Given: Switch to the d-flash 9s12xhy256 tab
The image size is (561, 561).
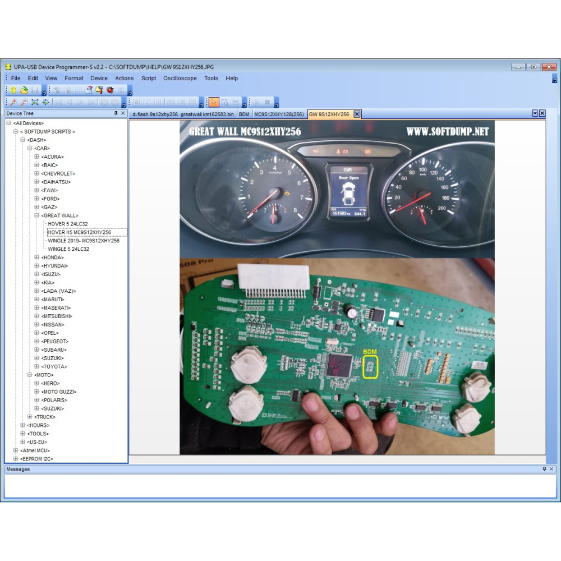Looking at the screenshot, I should click(155, 114).
